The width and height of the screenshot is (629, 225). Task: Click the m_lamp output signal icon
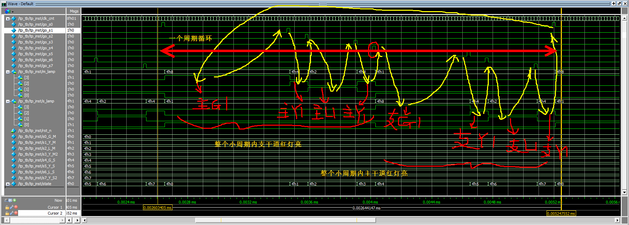pyautogui.click(x=14, y=72)
